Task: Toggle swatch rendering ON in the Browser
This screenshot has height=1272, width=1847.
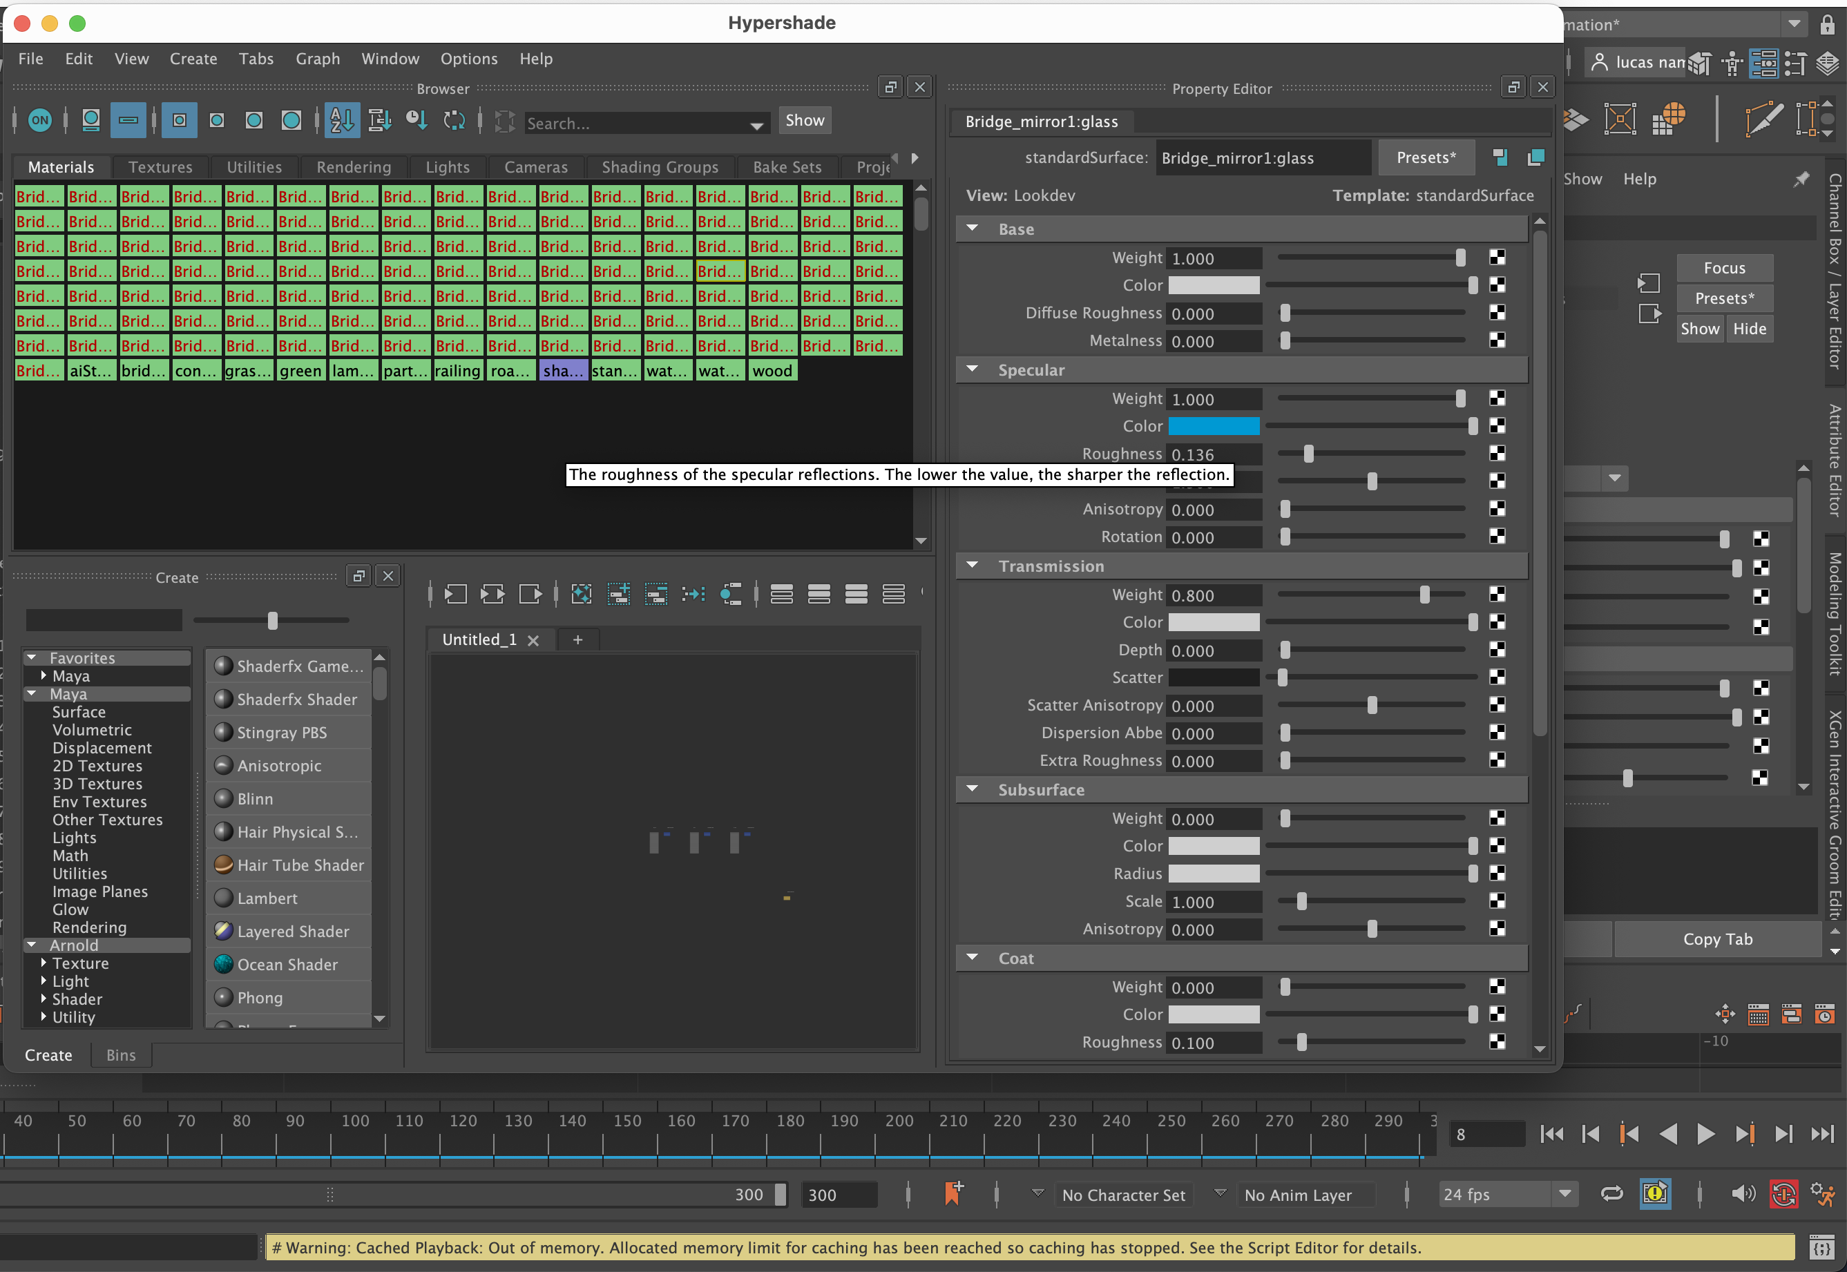Action: tap(40, 119)
